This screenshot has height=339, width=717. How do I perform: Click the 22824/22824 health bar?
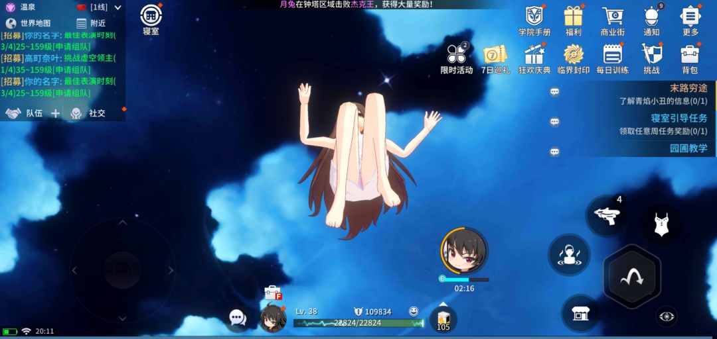(x=358, y=323)
